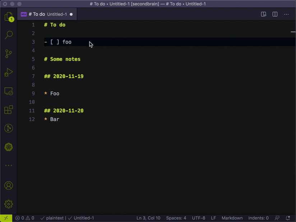Click the foo task checkbox brackets
Screen dimensions: 296x222
pyautogui.click(x=55, y=42)
